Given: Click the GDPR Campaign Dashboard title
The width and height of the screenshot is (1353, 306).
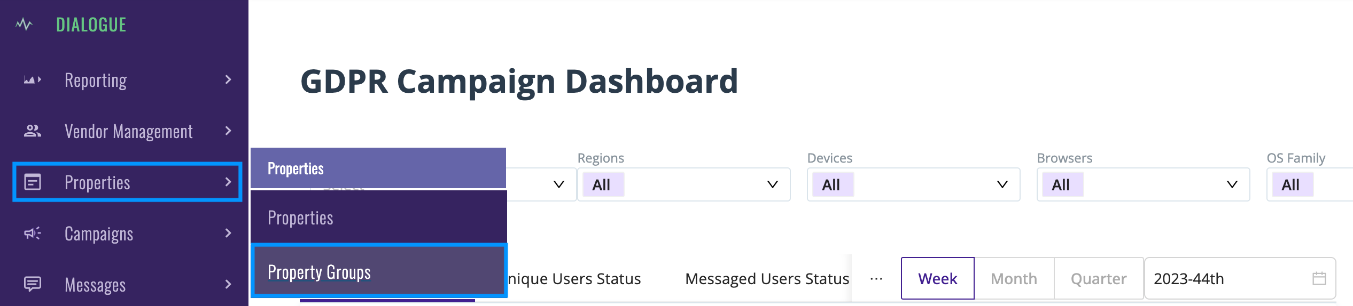Looking at the screenshot, I should tap(519, 82).
